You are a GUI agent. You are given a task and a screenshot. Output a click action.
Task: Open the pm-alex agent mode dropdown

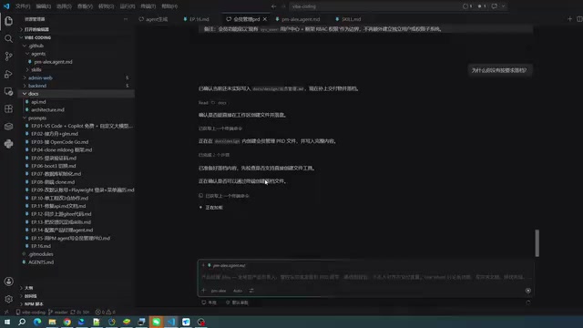click(x=219, y=291)
